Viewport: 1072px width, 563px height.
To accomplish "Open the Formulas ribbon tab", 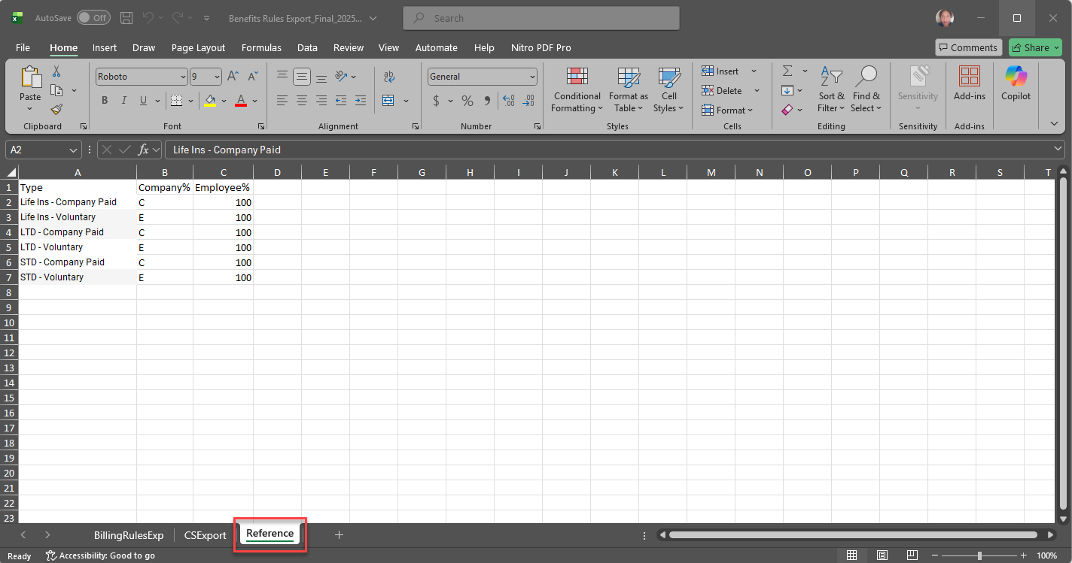I will (x=261, y=47).
